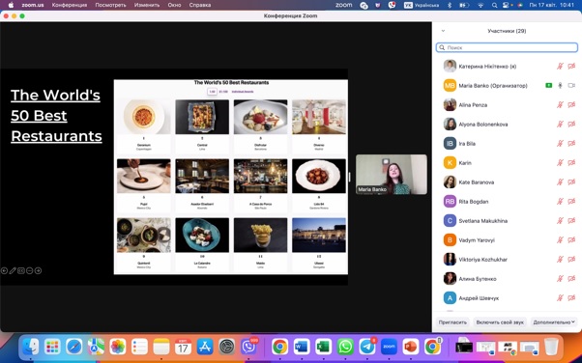Open Maps from the Dock
This screenshot has height=363, width=582.
96,347
